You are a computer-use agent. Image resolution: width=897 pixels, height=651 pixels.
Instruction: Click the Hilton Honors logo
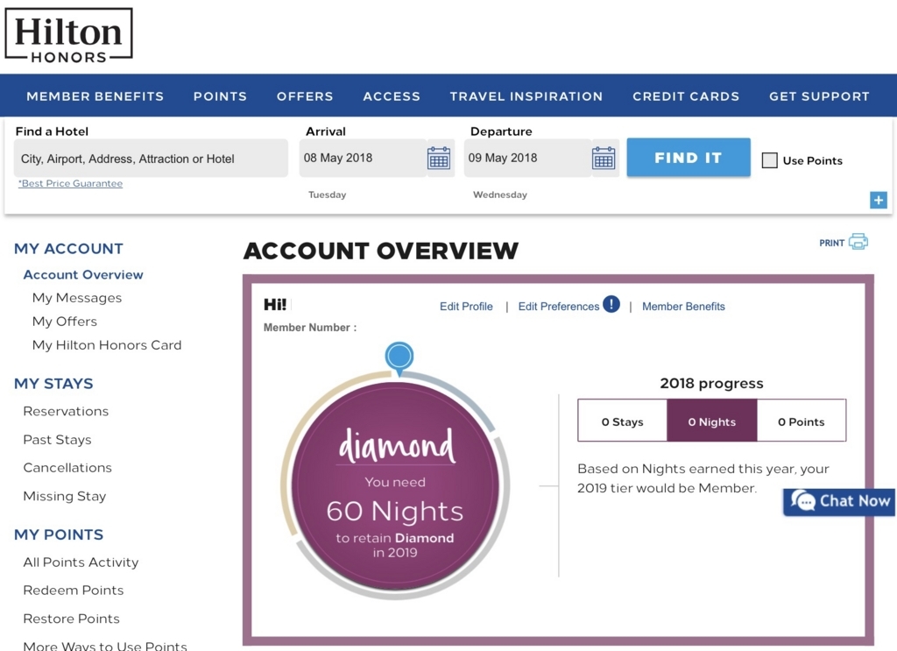tap(68, 35)
